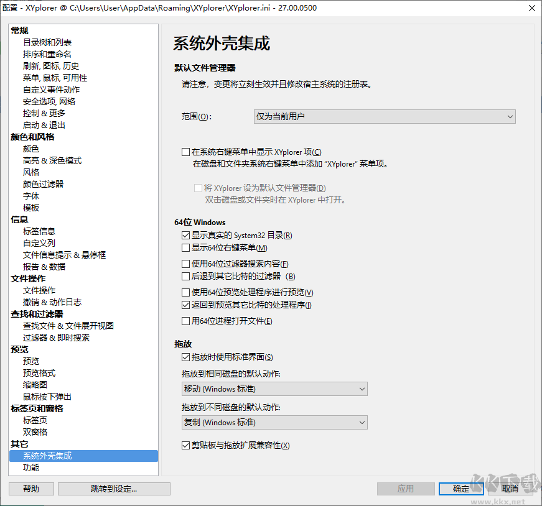Click the 应用 button
Screen dimensions: 542x506
click(406, 489)
